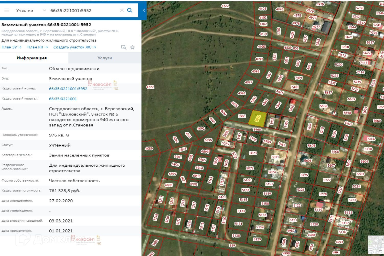Open the Участки search type dropdown
This screenshot has width=384, height=256.
[x=31, y=10]
